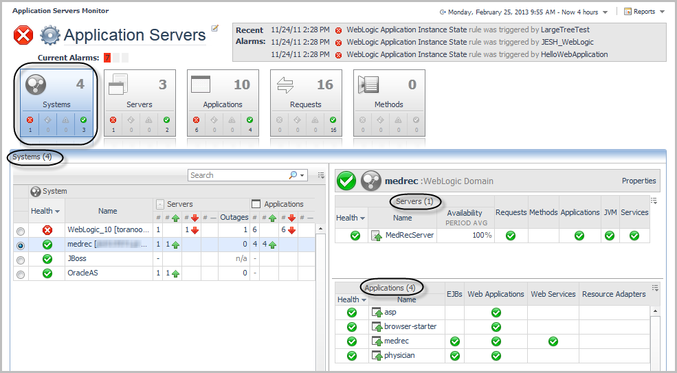Viewport: 677px width, 373px height.
Task: Click the large red overall health icon
Action: click(x=23, y=35)
